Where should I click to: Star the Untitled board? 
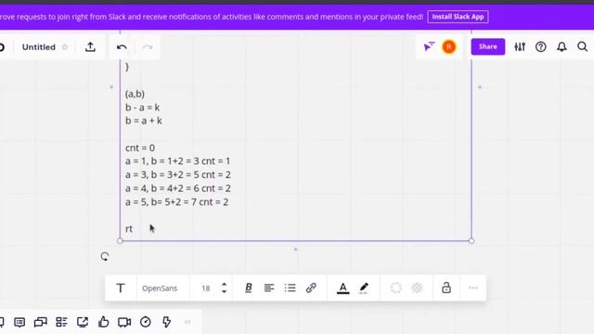coord(65,47)
